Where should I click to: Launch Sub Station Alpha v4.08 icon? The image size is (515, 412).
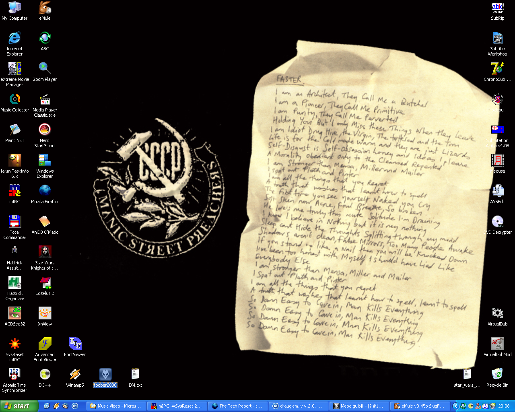coord(497,136)
